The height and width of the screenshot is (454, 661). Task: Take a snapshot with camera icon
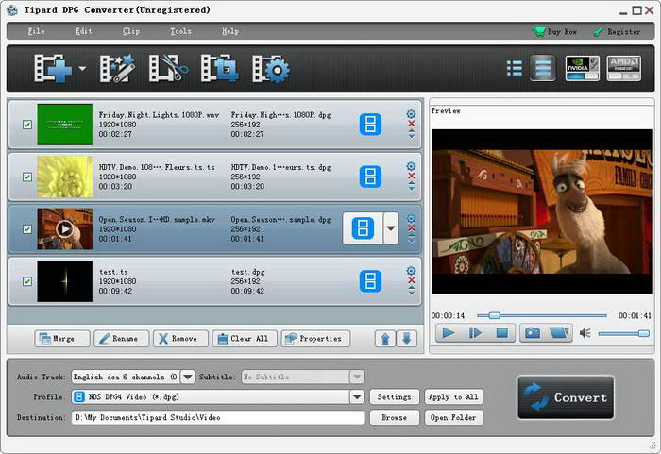pyautogui.click(x=533, y=332)
